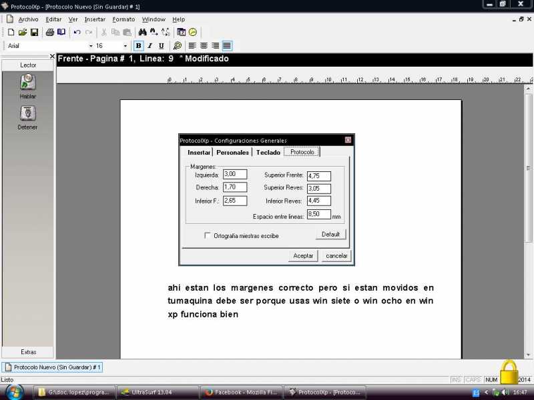The image size is (534, 400).
Task: Open the Editar menu
Action: tap(53, 19)
